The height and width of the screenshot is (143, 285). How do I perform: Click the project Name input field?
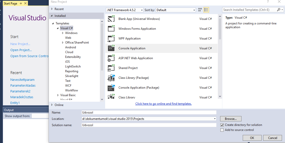pyautogui.click(x=149, y=113)
